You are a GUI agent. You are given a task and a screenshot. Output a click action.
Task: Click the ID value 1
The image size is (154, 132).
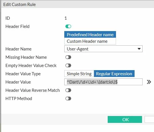(x=66, y=18)
